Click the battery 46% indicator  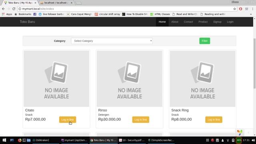click(239, 140)
